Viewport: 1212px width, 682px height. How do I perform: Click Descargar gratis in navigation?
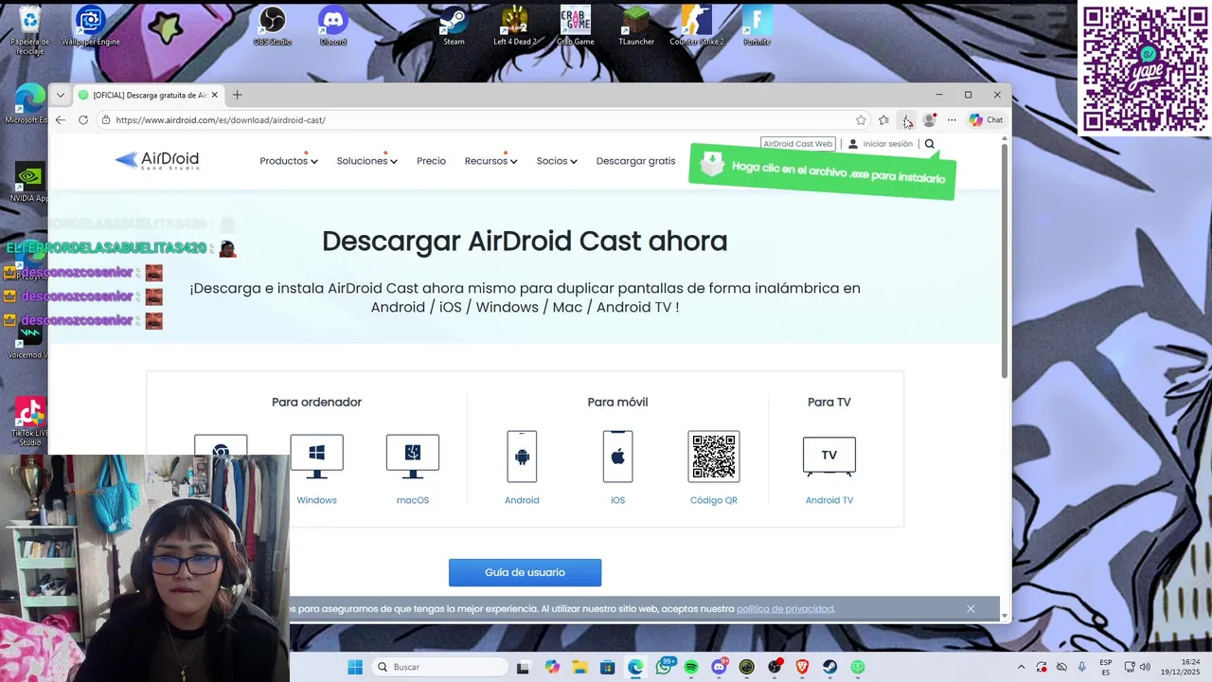pyautogui.click(x=635, y=161)
